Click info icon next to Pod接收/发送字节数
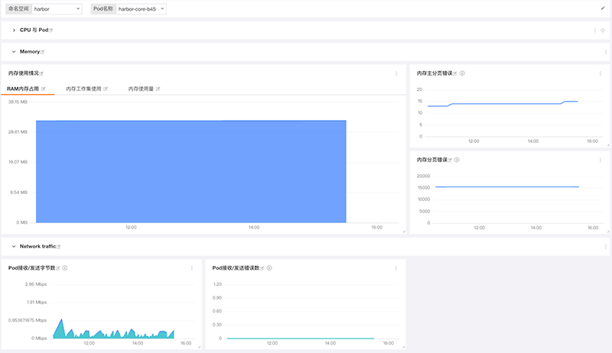The height and width of the screenshot is (353, 612). pos(65,267)
